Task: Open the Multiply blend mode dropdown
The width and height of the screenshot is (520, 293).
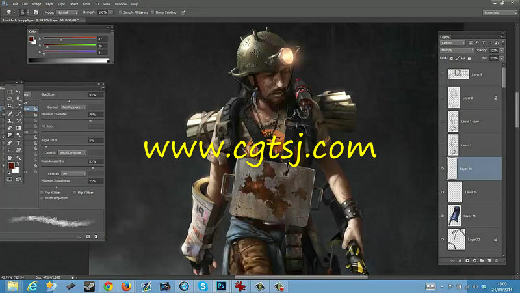Action: [457, 51]
